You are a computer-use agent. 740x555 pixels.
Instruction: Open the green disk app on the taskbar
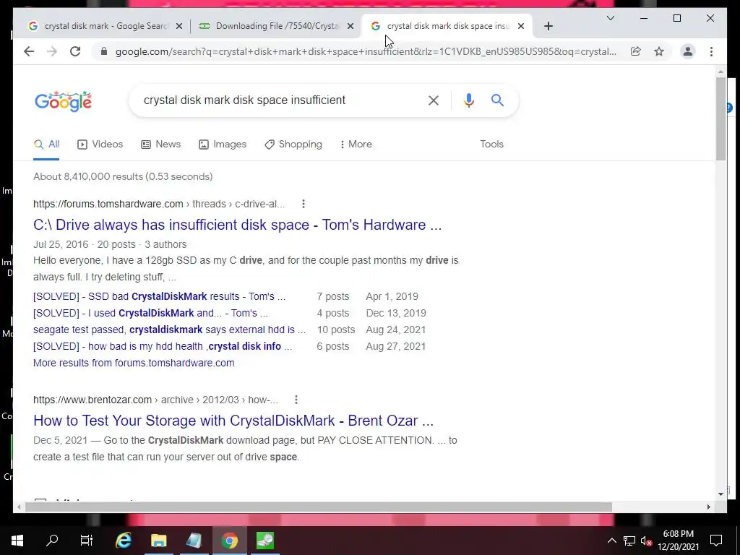coord(264,541)
